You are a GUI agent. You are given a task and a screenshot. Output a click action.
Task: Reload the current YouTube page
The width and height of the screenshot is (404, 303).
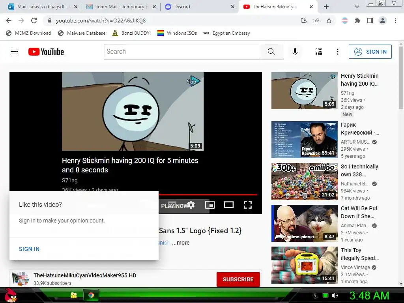coord(34,21)
